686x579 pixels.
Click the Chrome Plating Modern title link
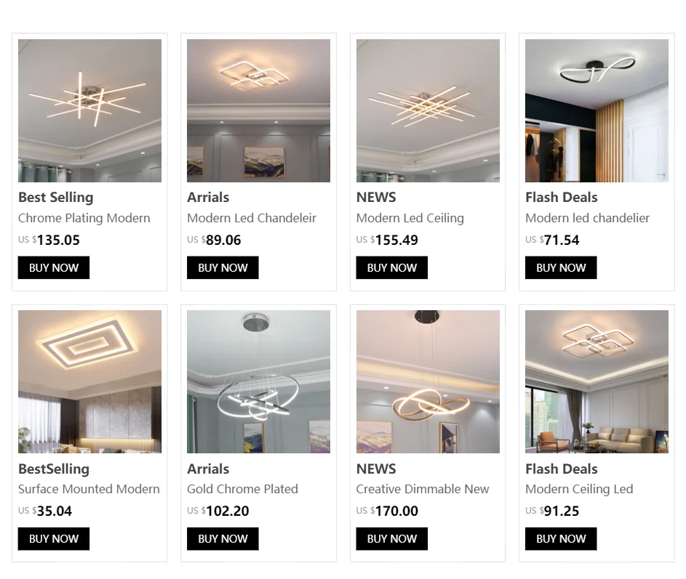tap(84, 218)
